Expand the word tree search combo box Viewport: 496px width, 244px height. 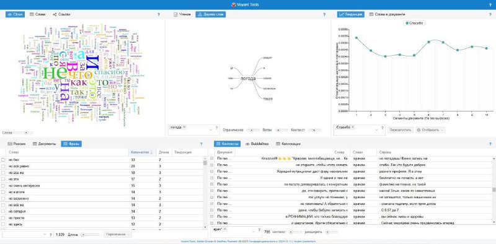click(211, 130)
